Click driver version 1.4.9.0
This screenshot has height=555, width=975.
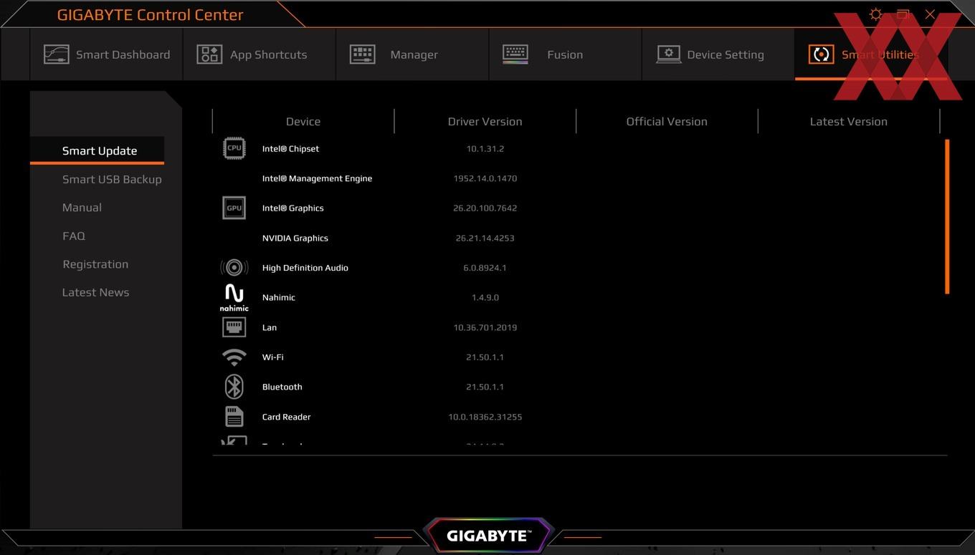[x=485, y=297]
